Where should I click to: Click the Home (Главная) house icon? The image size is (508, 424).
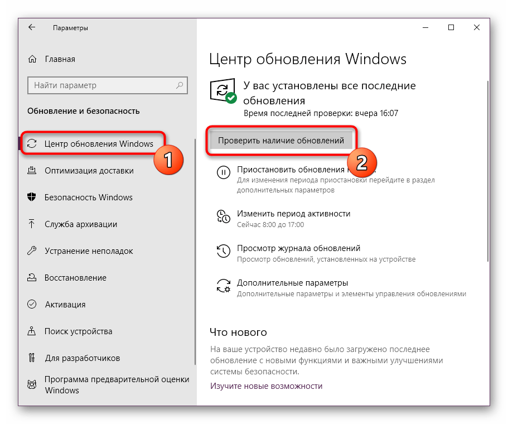(32, 59)
